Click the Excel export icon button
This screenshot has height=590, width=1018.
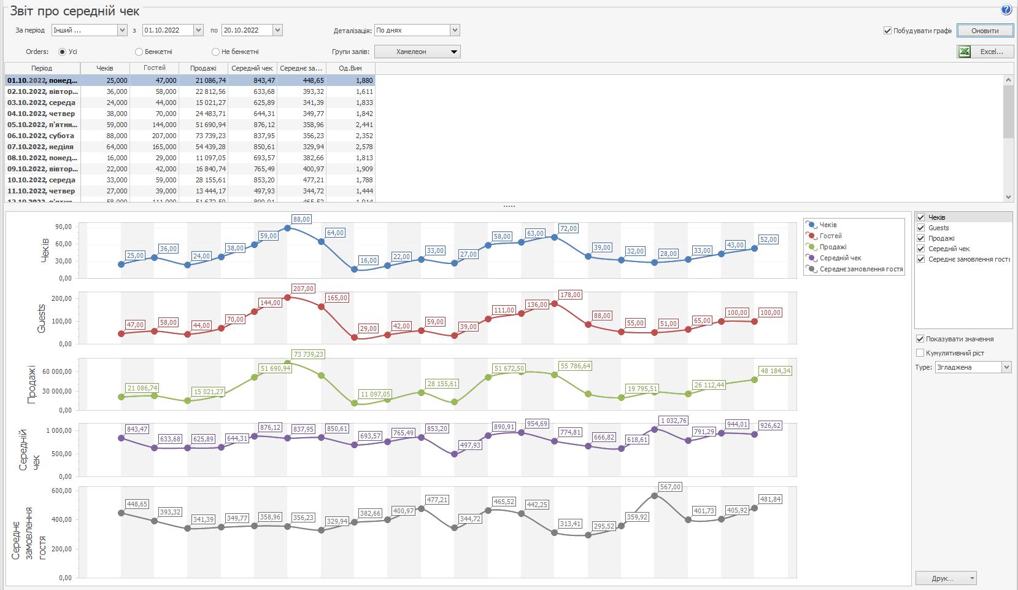click(x=965, y=52)
